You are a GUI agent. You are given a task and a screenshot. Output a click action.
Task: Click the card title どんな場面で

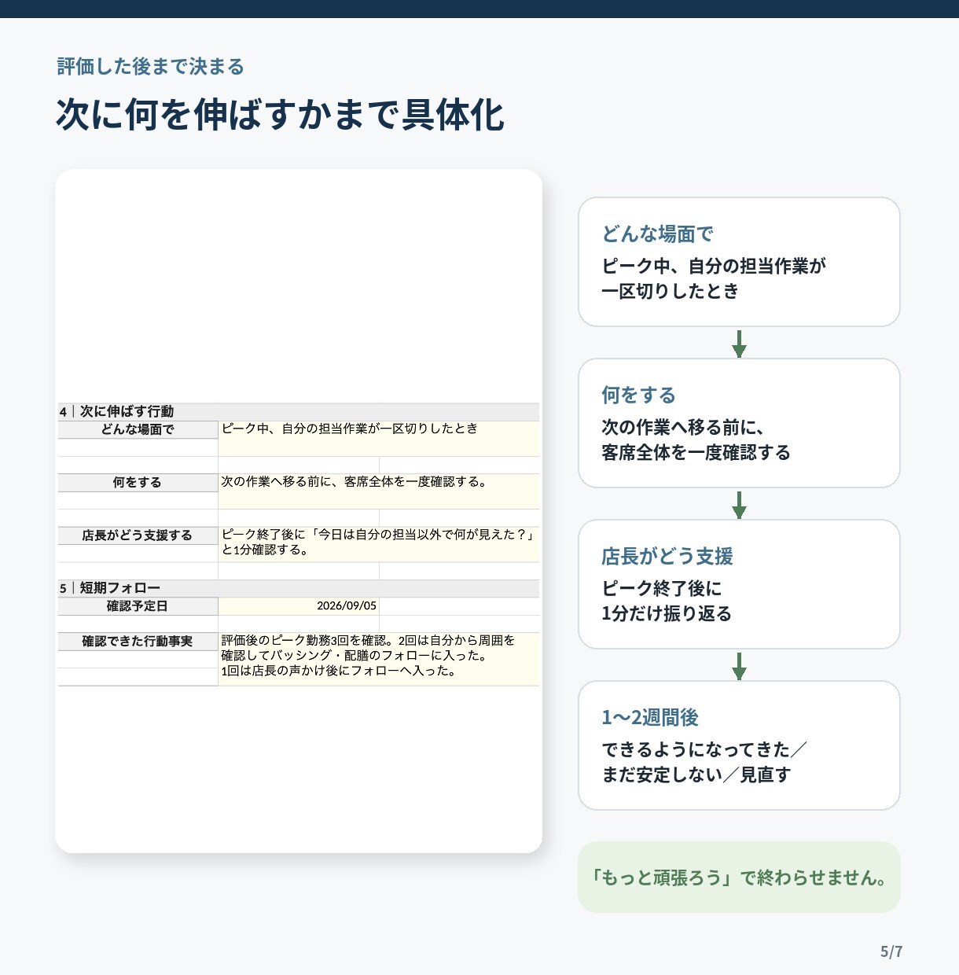[x=657, y=234]
